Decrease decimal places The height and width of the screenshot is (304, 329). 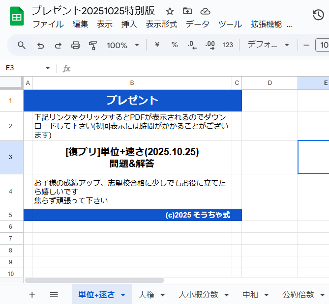click(192, 45)
